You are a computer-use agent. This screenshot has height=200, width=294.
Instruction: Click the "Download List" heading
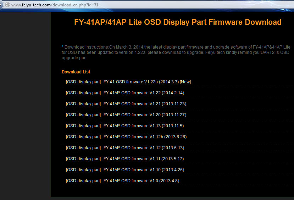pyautogui.click(x=76, y=72)
